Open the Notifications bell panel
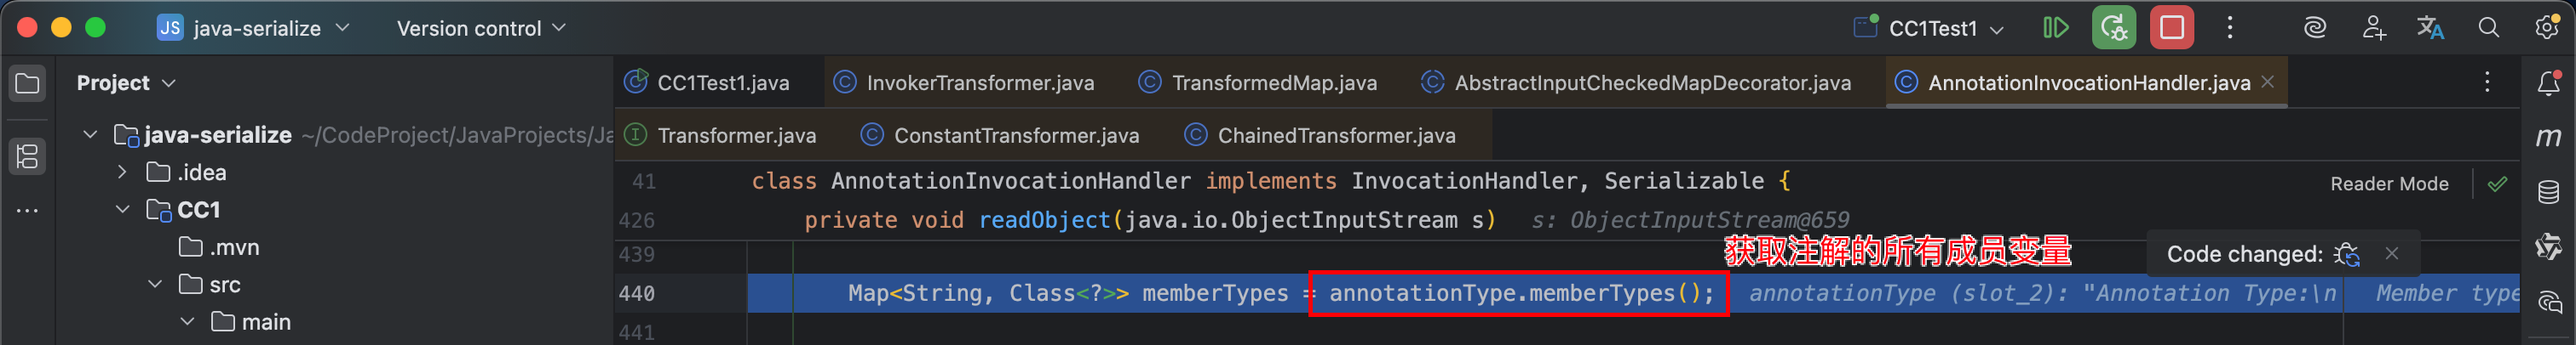 (x=2548, y=84)
